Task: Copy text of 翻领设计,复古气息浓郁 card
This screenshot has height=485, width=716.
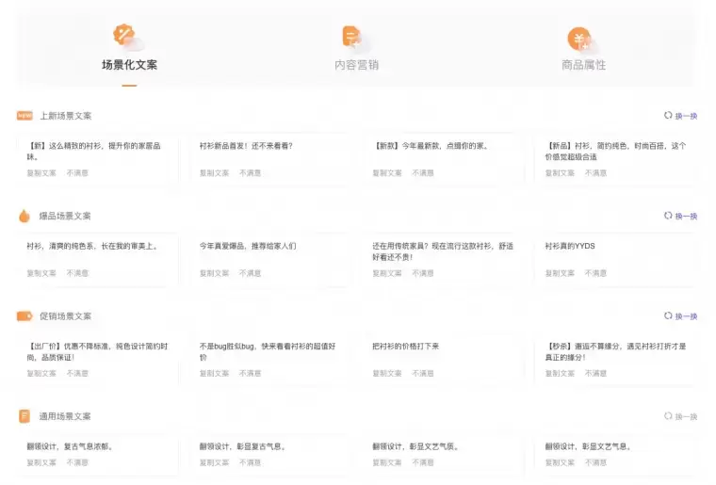Action: click(41, 462)
